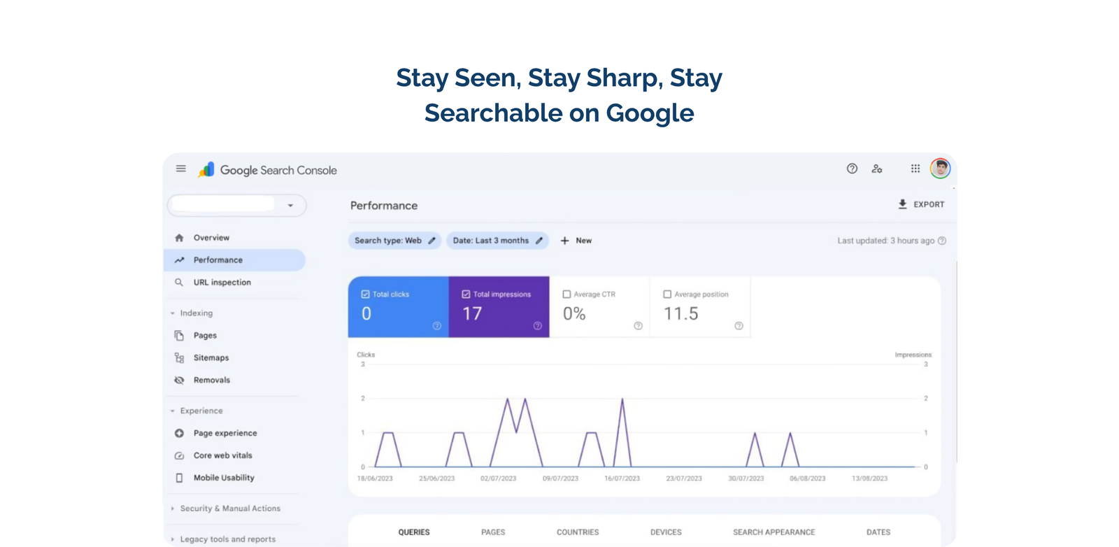Open Average position help icon
Screen dimensions: 1119x547
[x=739, y=326]
